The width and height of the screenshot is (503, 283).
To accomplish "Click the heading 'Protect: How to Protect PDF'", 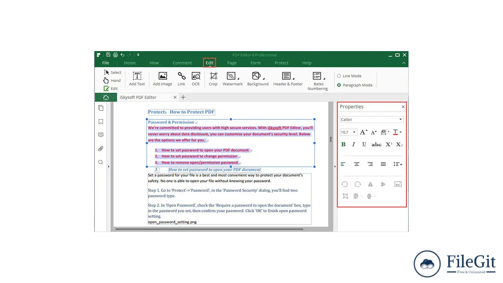I will pos(181,112).
